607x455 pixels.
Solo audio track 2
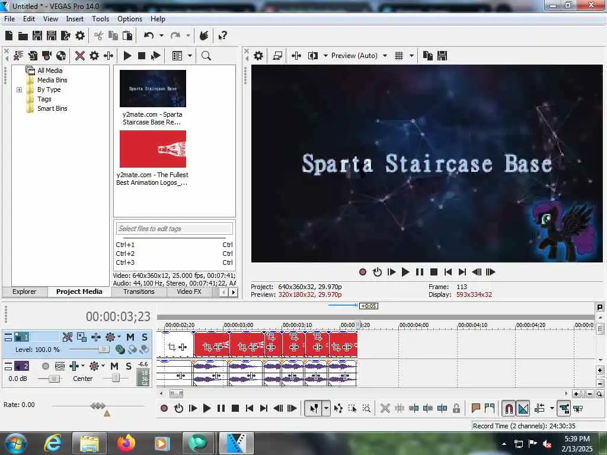129,366
